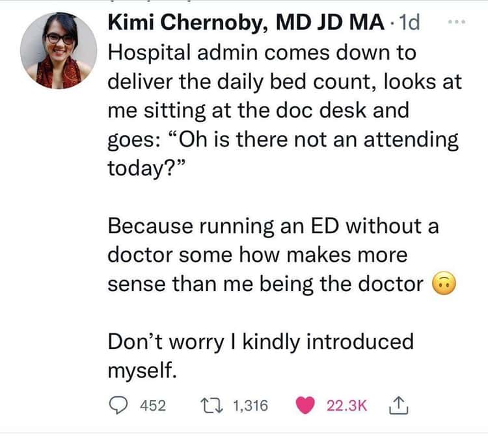
Task: Unlike the tweet via the pink heart
Action: [305, 405]
